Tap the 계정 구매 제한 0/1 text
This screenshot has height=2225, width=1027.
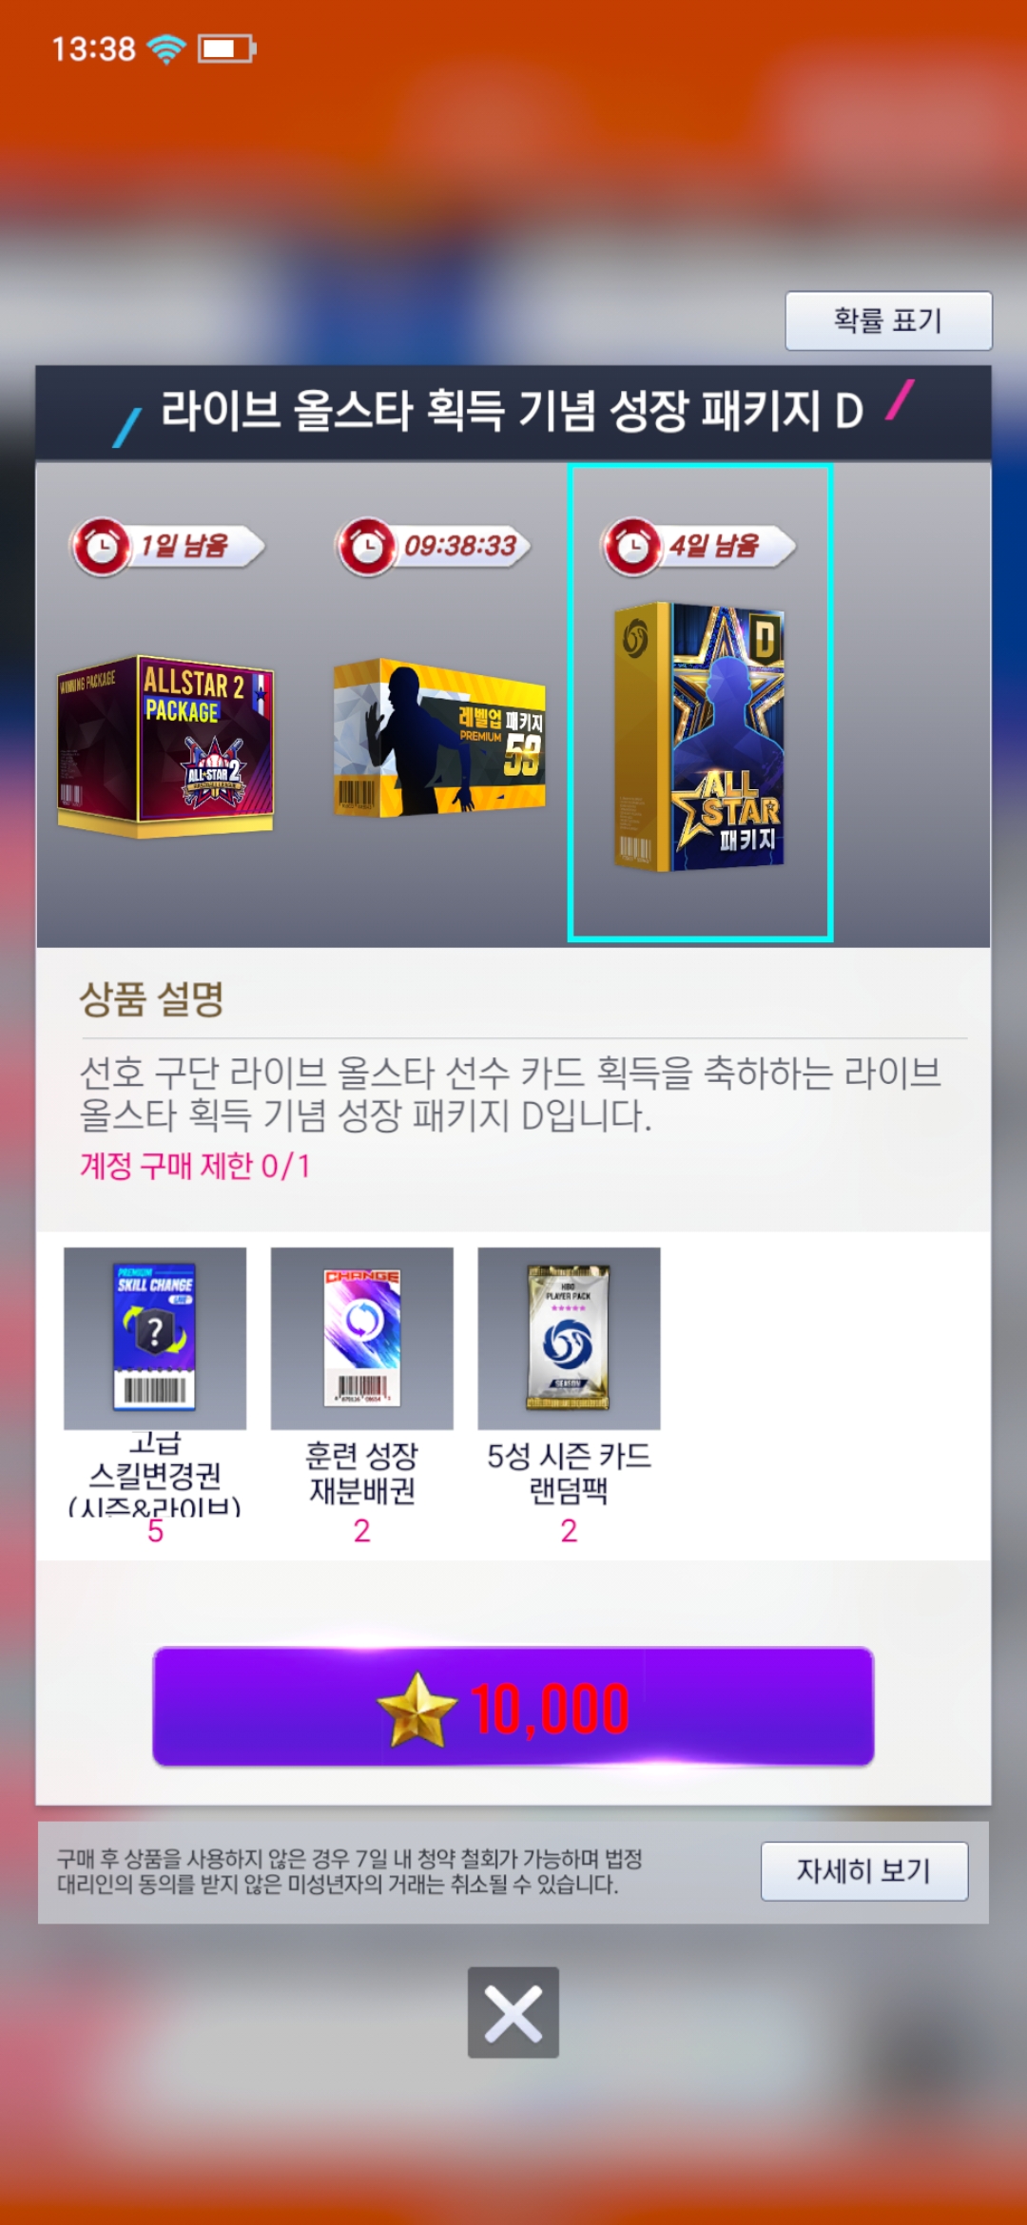point(195,1165)
